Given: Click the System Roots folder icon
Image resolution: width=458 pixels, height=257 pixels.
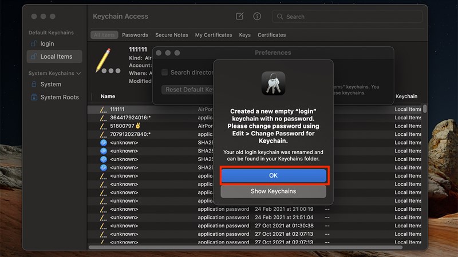Looking at the screenshot, I should point(34,97).
